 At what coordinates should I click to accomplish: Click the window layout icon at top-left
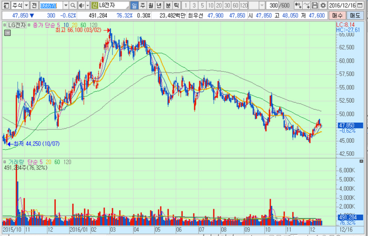coord(6,5)
